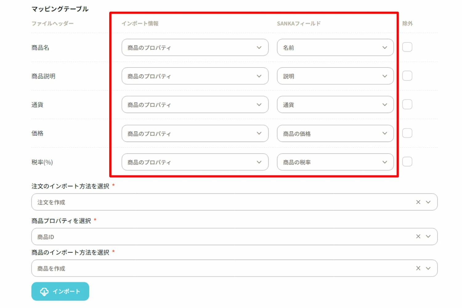This screenshot has width=462, height=308.
Task: Clear the 商品を作成 selection with X icon
Action: 418,268
